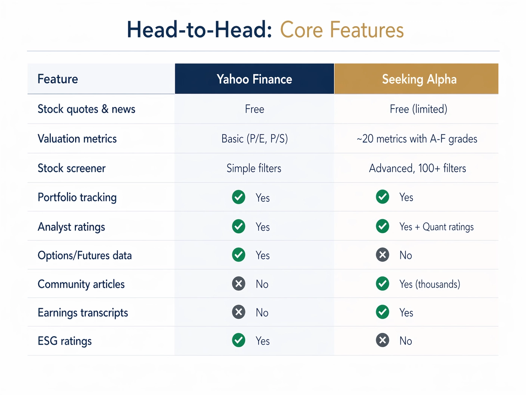
Task: Click Yahoo Finance Analyst ratings check icon
Action: coord(239,226)
